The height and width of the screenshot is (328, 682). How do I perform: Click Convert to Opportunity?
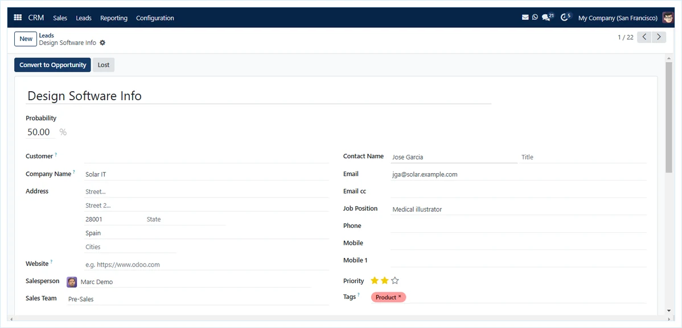[x=52, y=65]
